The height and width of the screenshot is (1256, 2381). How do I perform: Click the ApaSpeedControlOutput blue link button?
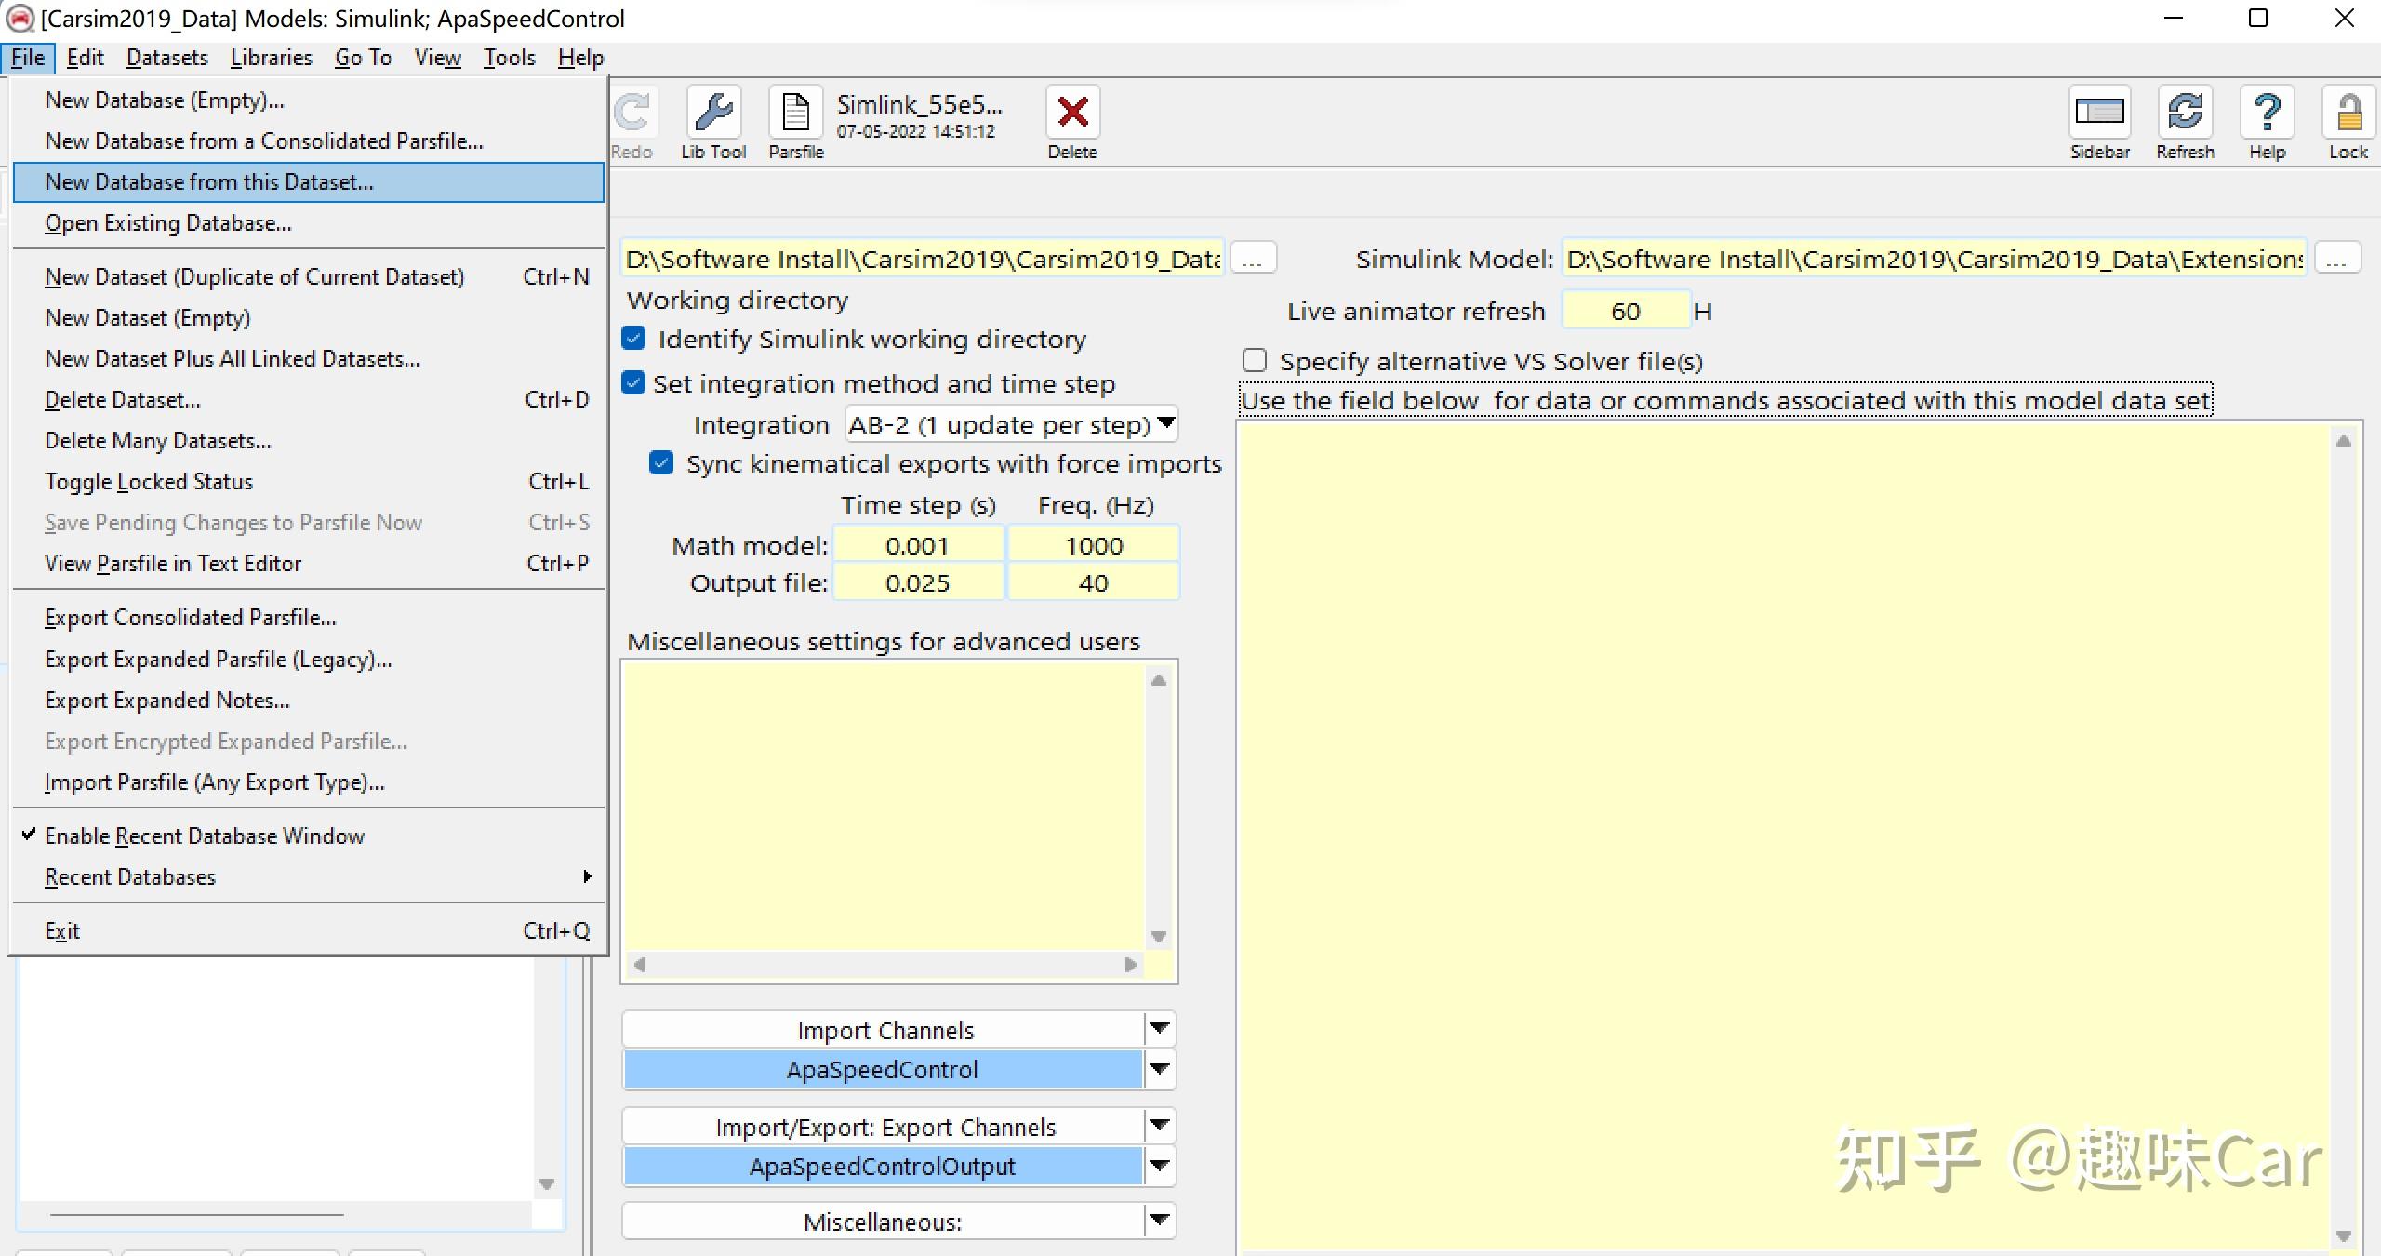pyautogui.click(x=882, y=1167)
